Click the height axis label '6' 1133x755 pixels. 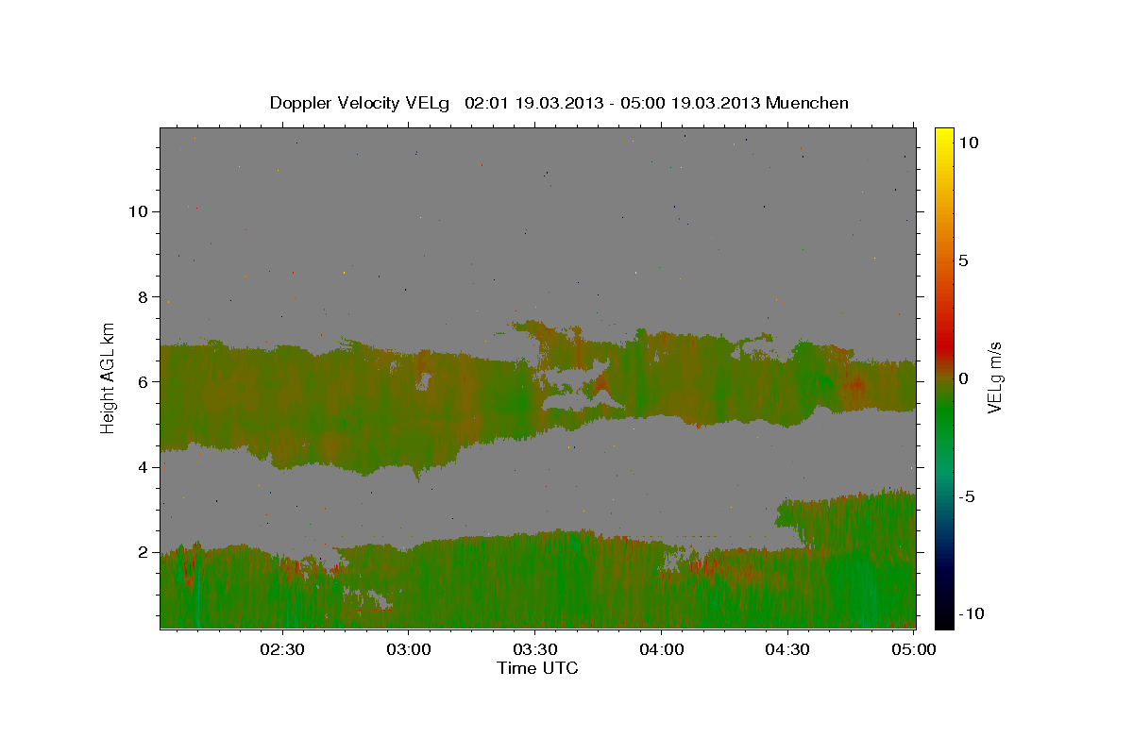pyautogui.click(x=144, y=381)
